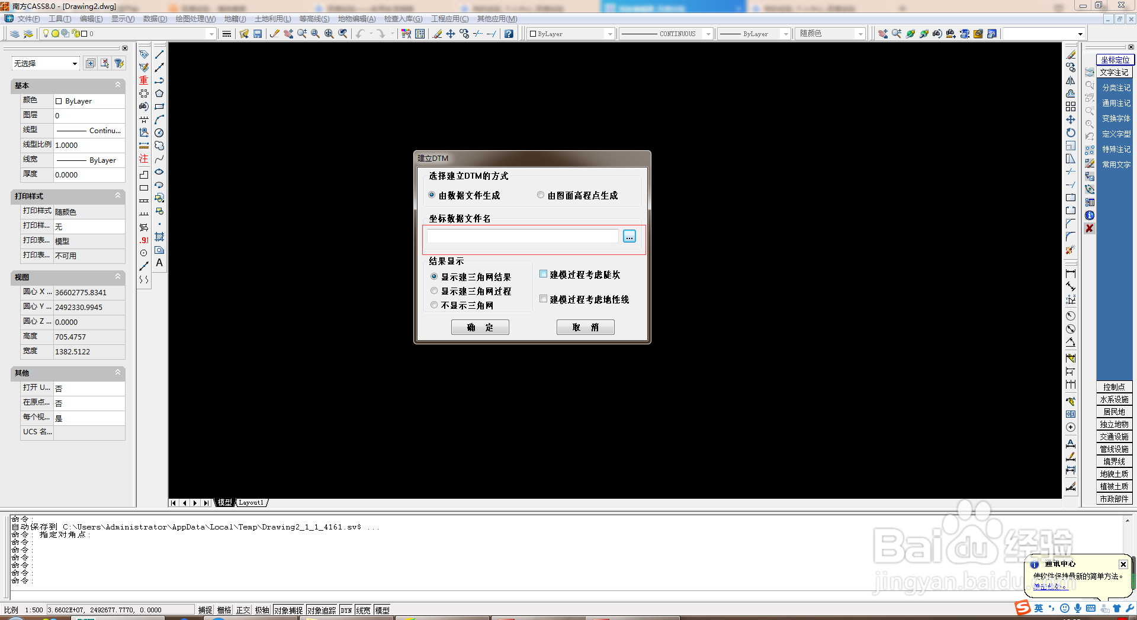Select the Ellipse draw tool

tap(159, 172)
